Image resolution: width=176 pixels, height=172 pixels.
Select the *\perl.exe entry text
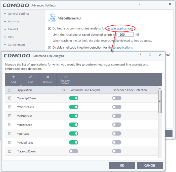[23, 134]
